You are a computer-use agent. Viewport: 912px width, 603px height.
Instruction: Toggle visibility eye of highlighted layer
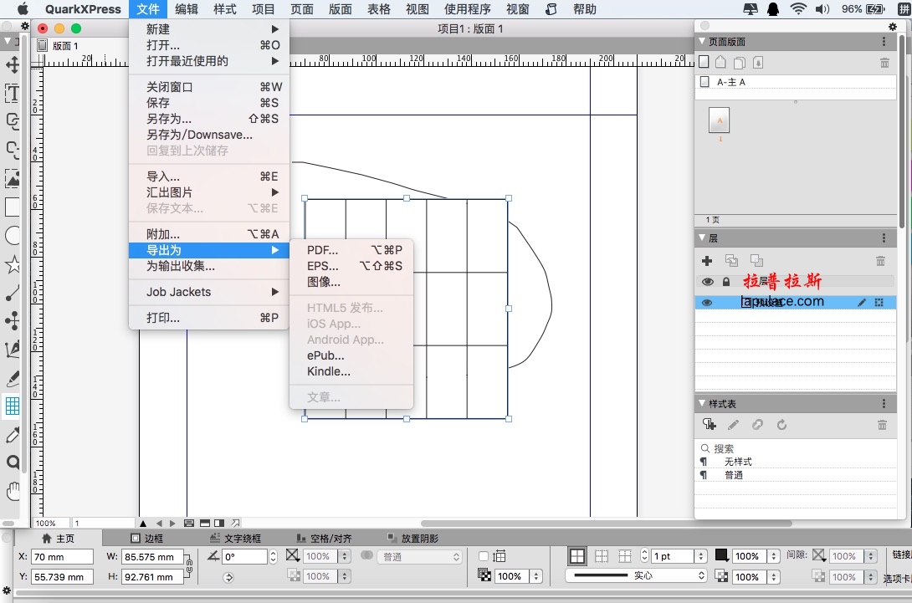(707, 303)
